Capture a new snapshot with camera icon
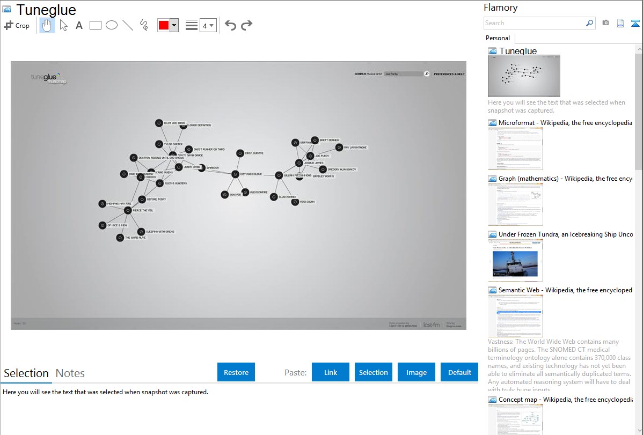This screenshot has width=643, height=435. [605, 23]
